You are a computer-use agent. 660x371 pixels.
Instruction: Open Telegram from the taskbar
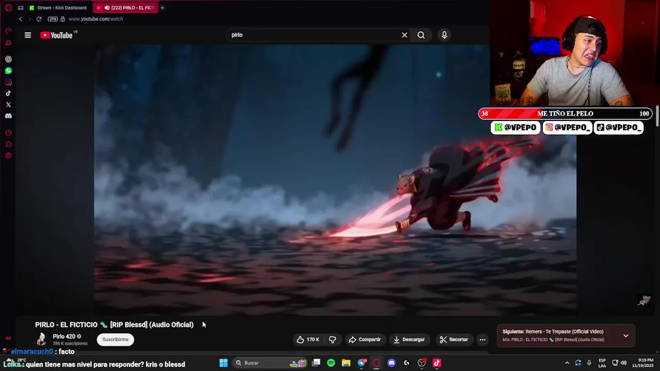point(361,363)
